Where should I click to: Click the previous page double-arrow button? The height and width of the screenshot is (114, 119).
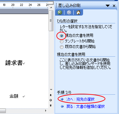[51, 95]
